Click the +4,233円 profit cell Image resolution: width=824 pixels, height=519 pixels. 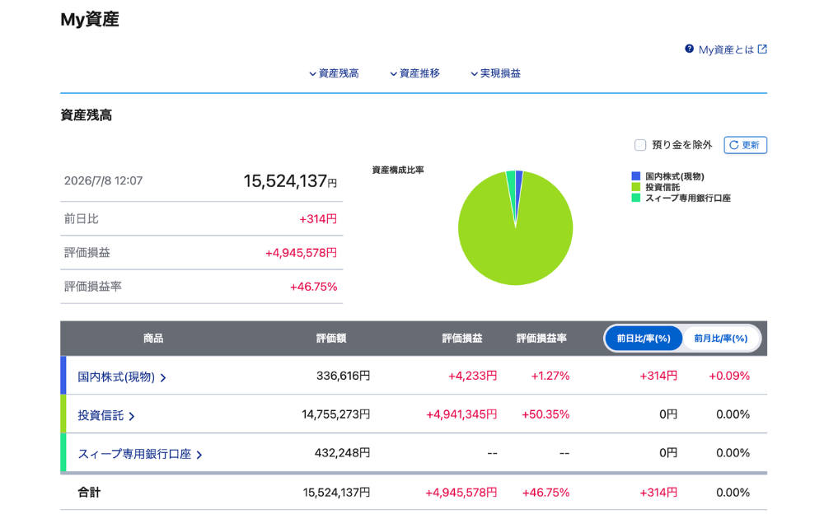coord(472,376)
